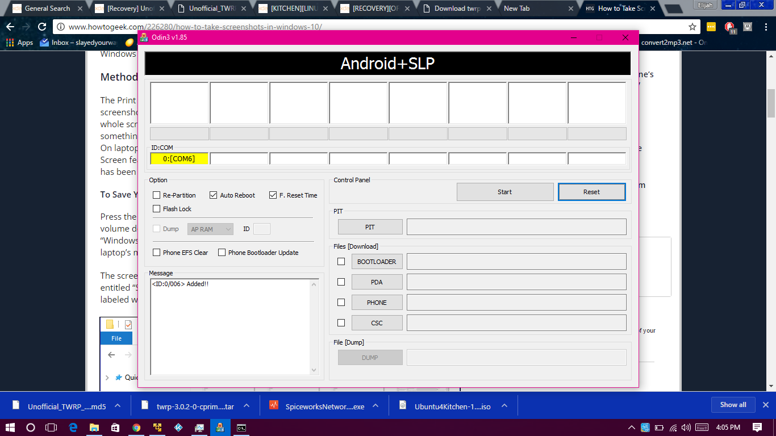776x436 pixels.
Task: Switch to the New Tab tab
Action: point(537,9)
